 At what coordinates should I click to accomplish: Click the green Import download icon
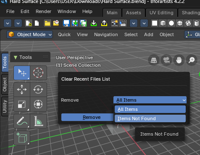pyautogui.click(x=94, y=23)
